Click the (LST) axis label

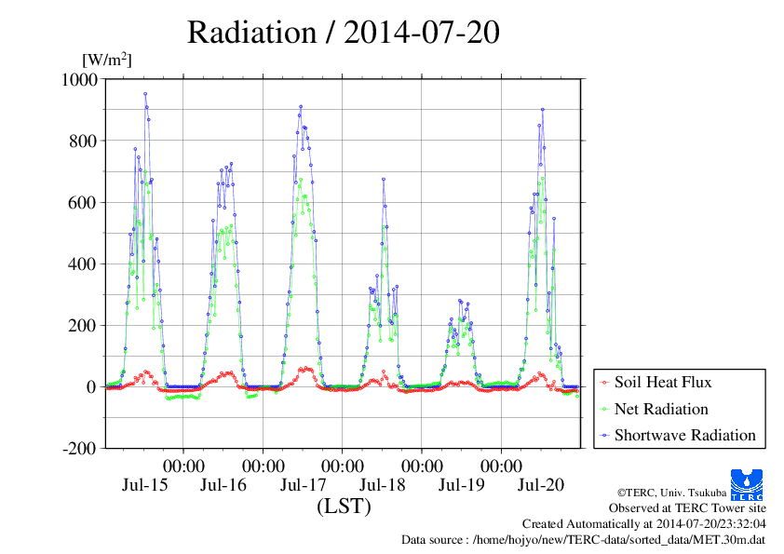pos(344,506)
